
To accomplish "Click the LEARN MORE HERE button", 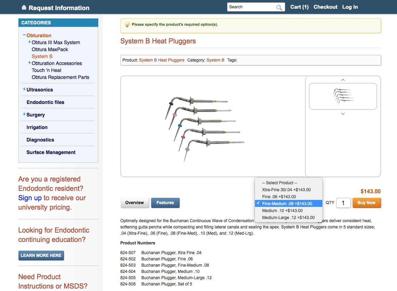I will click(41, 256).
